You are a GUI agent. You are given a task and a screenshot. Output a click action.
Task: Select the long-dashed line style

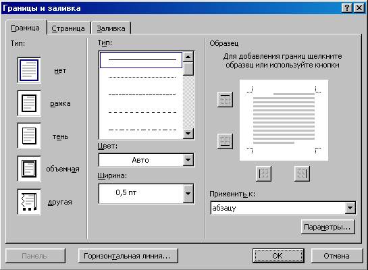pos(142,112)
